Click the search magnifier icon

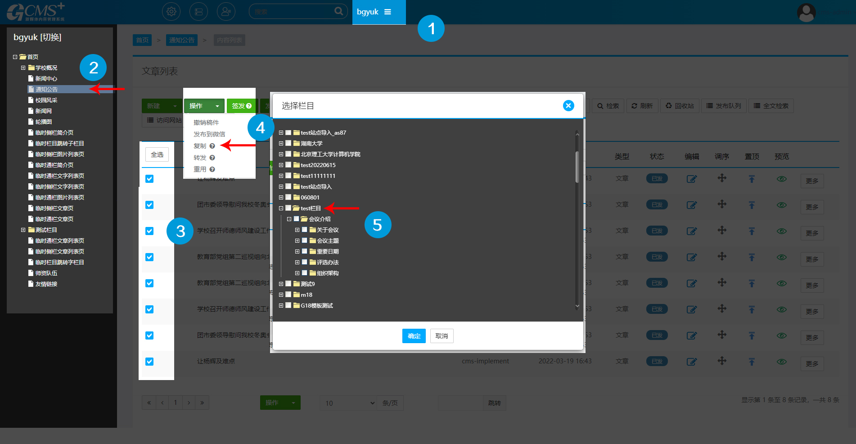pyautogui.click(x=338, y=11)
